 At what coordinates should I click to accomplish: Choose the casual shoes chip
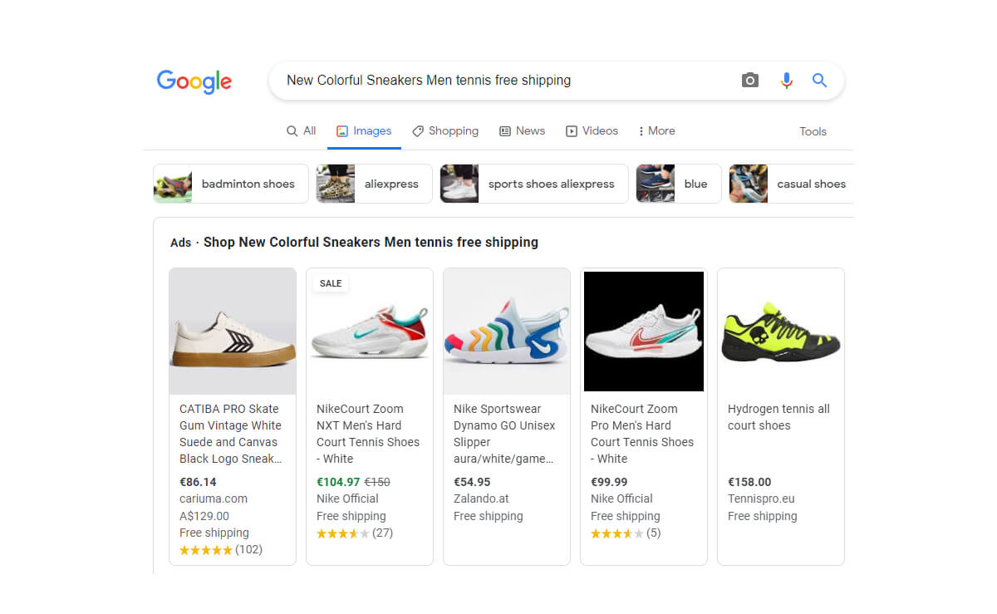(791, 184)
